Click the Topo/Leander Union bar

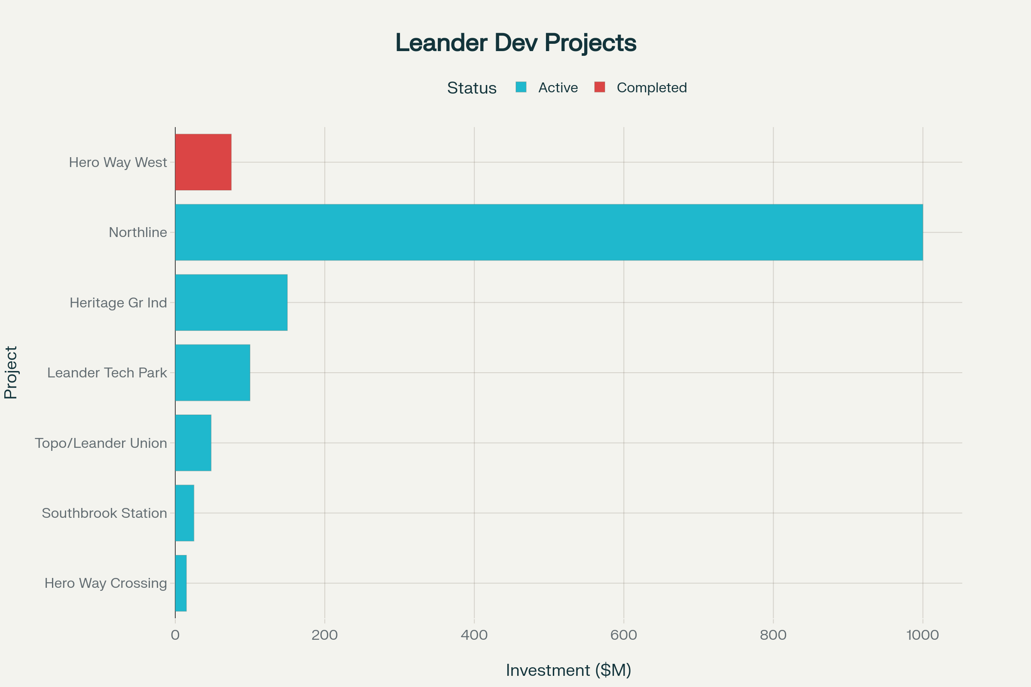click(193, 443)
